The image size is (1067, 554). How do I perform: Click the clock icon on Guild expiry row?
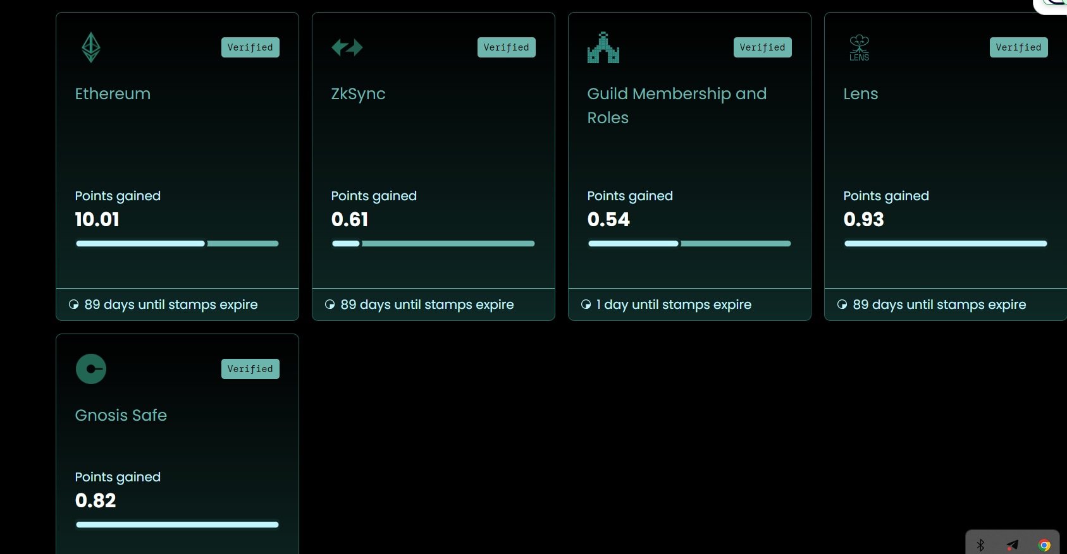click(586, 304)
